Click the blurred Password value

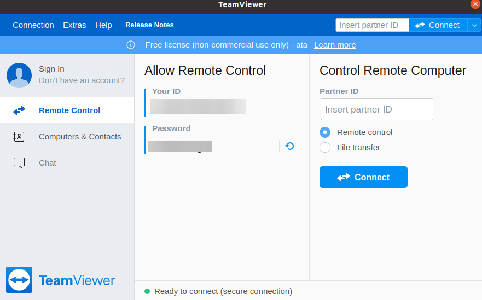(x=179, y=146)
